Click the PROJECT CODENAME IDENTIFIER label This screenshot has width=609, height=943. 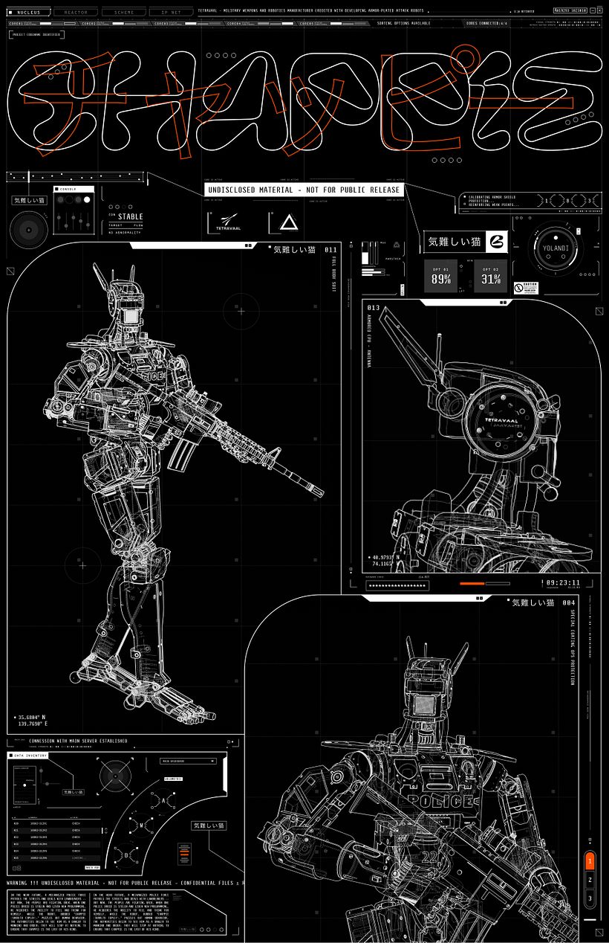(x=36, y=35)
